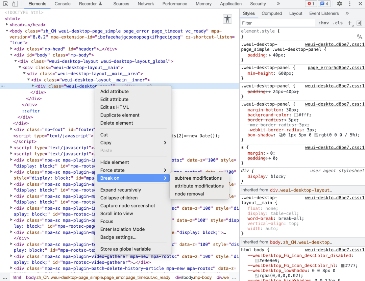The width and height of the screenshot is (365, 281).
Task: Open the Copy submenu
Action: click(x=133, y=143)
